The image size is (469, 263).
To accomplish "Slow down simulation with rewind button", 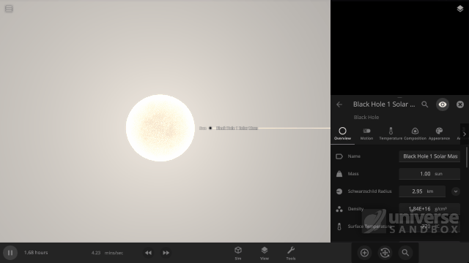I will (x=148, y=253).
